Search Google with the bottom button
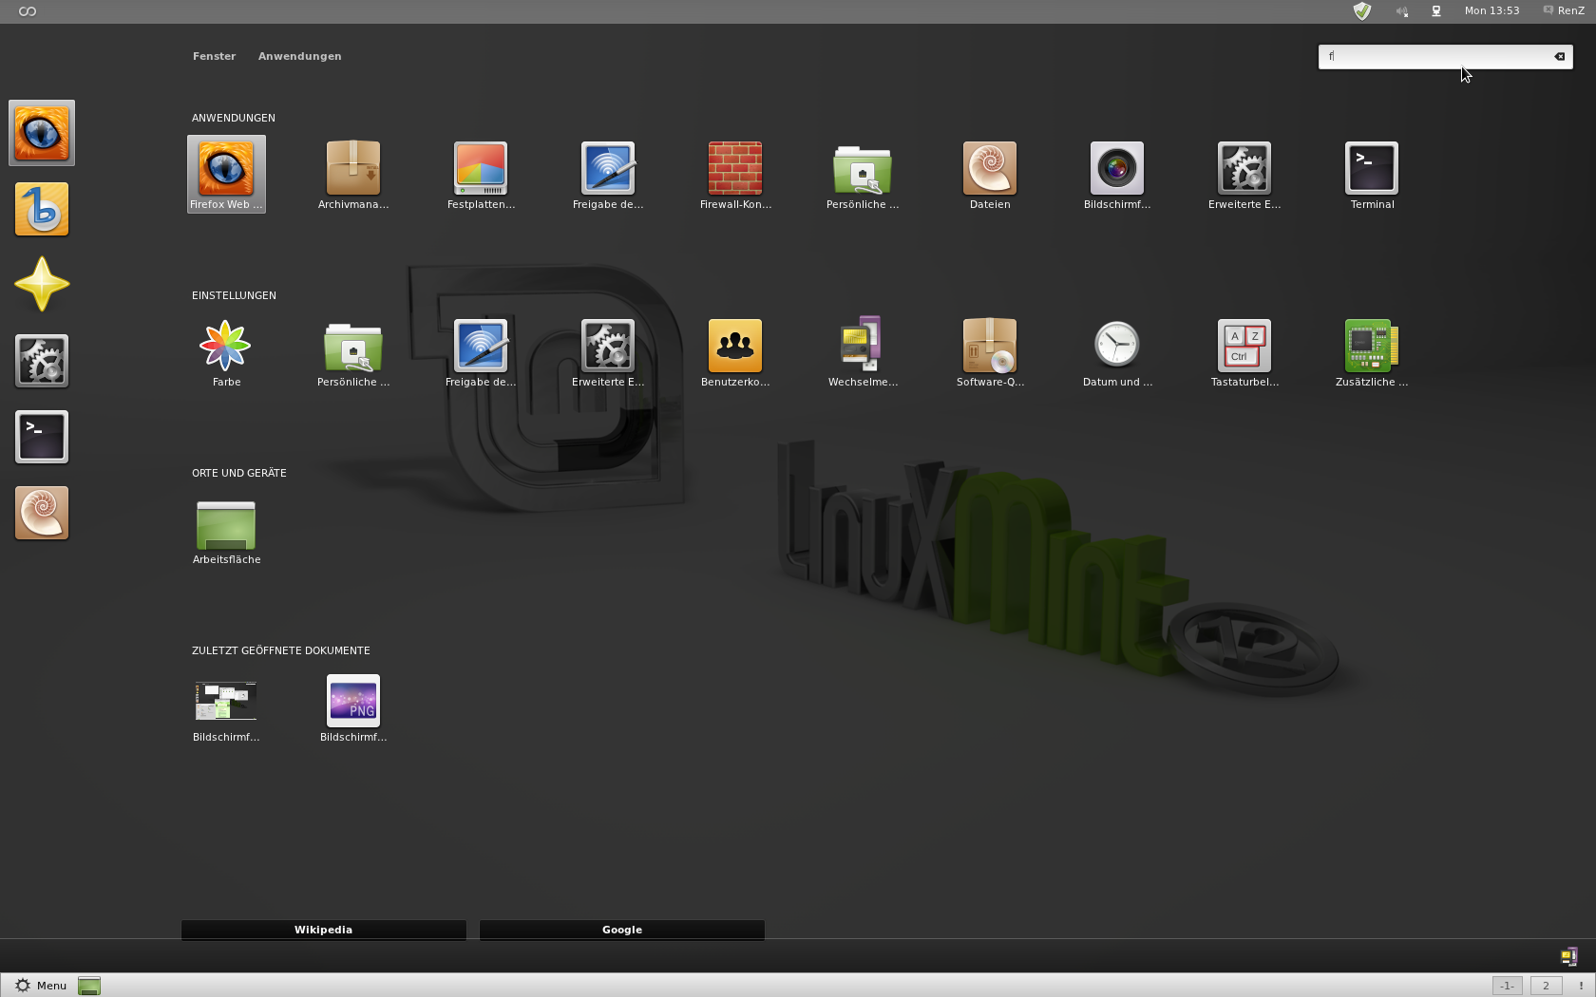The height and width of the screenshot is (997, 1596). coord(622,930)
